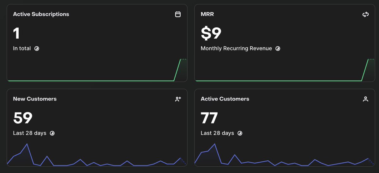Viewport: 379px width, 173px height.
Task: Click the Active Subscriptions value '1'
Action: (x=16, y=33)
